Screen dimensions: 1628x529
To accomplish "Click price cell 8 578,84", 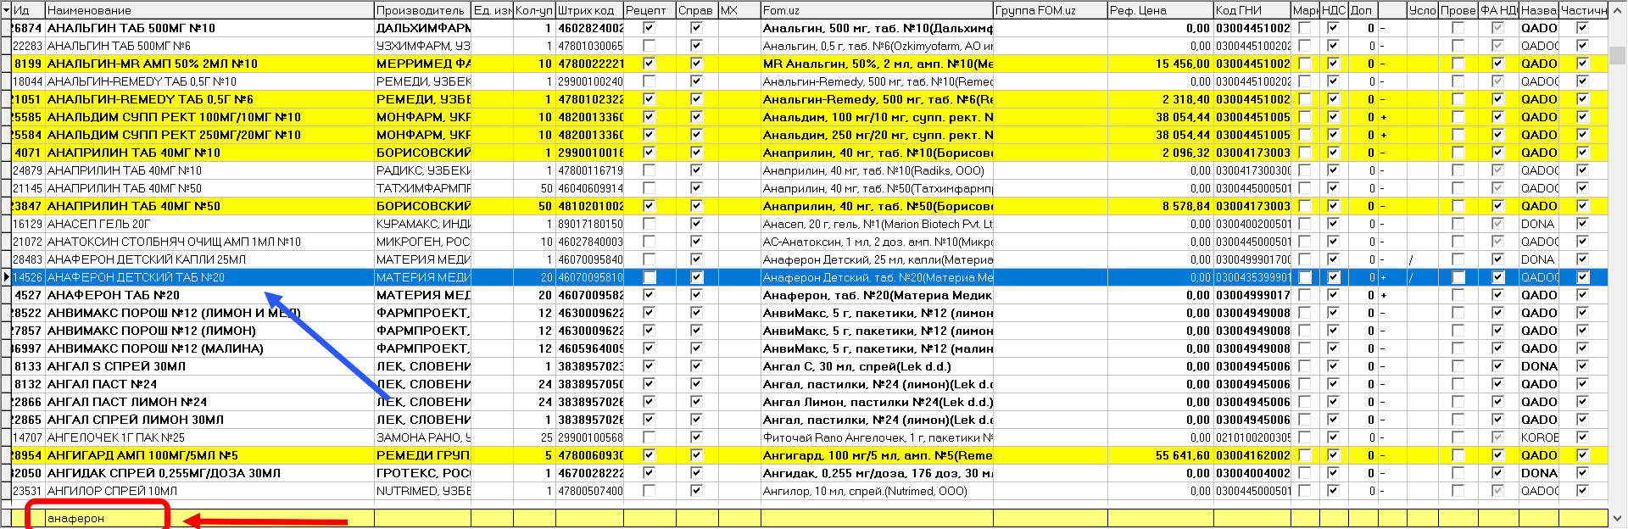I will tap(1160, 206).
